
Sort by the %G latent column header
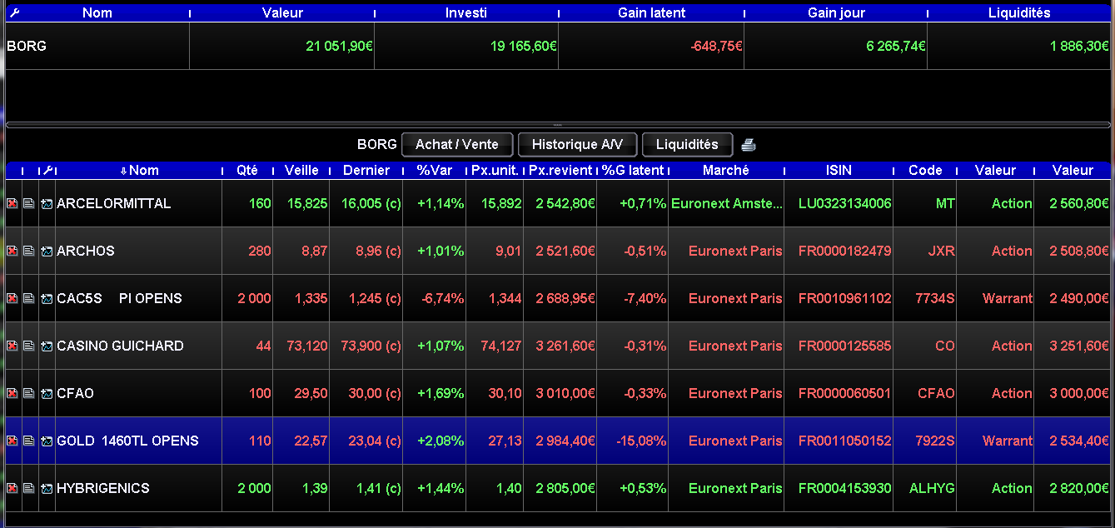coord(633,170)
